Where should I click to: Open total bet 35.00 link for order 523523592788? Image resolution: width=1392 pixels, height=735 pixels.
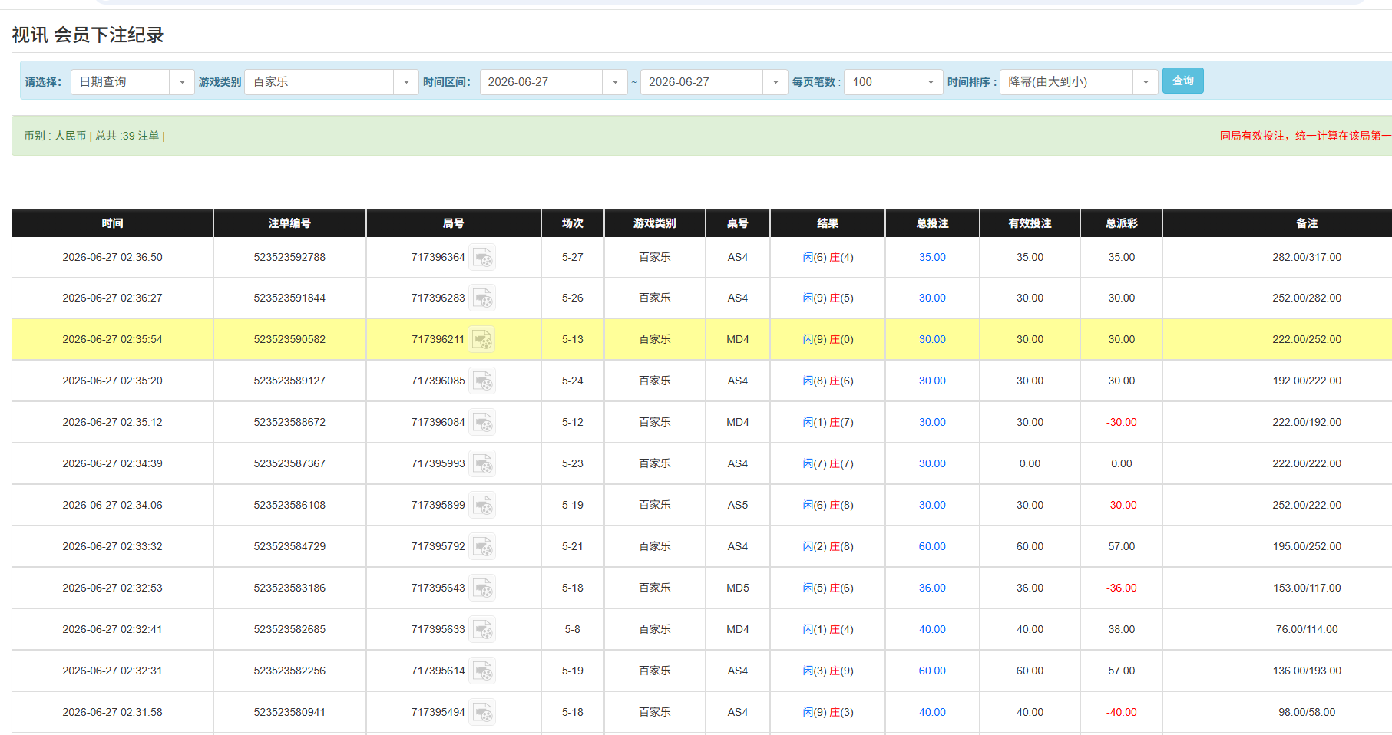pyautogui.click(x=932, y=258)
